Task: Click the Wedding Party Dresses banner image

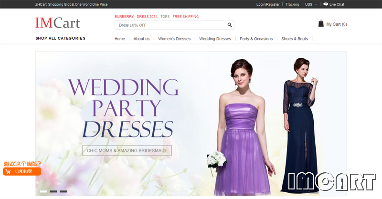Action: point(191,124)
